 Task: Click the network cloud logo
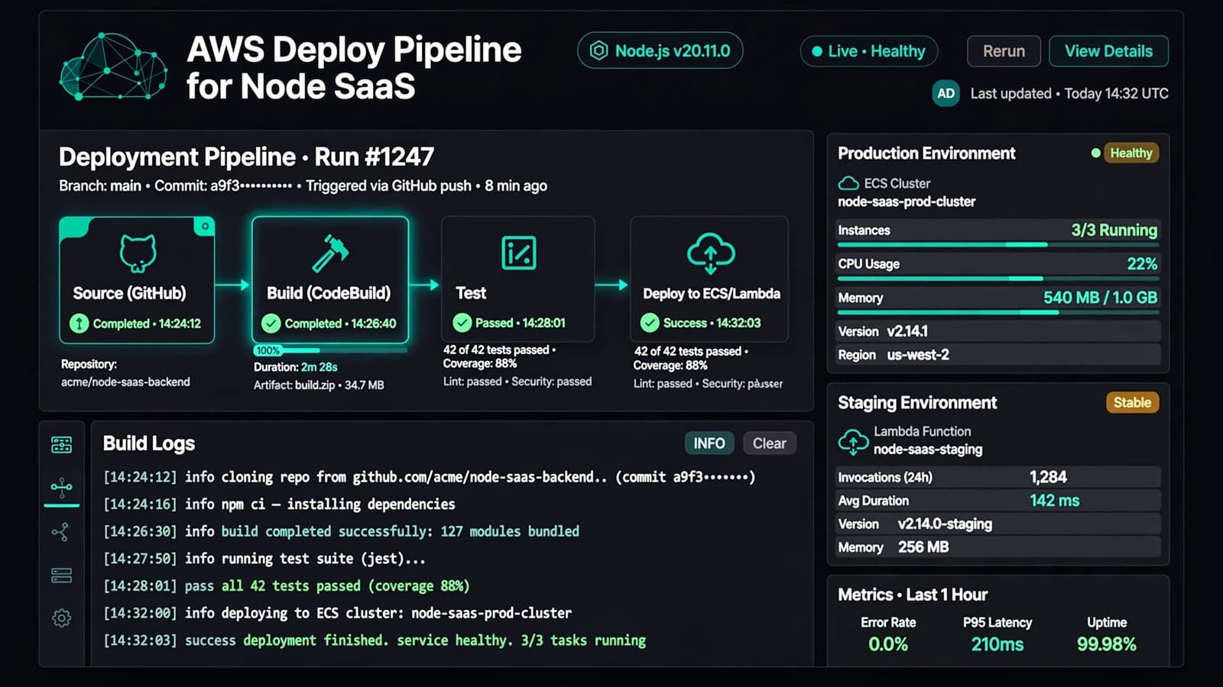113,67
